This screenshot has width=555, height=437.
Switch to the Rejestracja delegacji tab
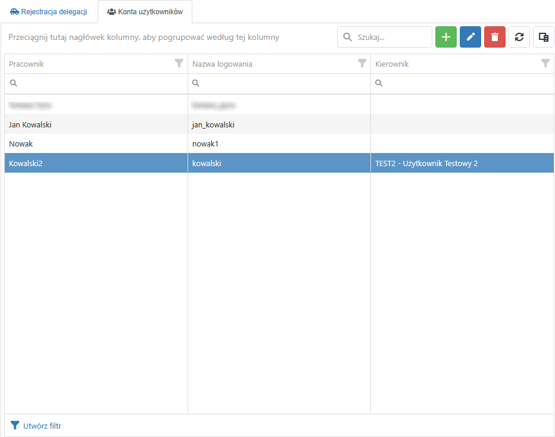point(49,12)
